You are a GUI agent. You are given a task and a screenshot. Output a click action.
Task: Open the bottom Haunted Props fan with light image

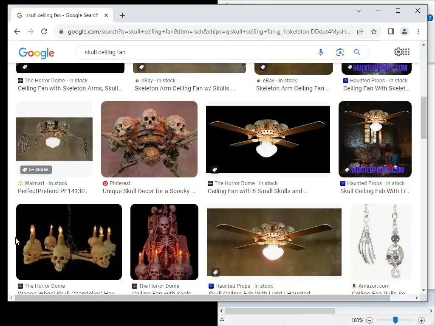274,242
